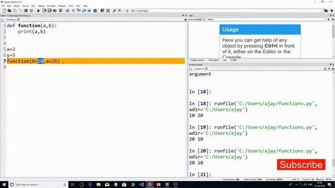Switch to the Variable explorer tab
Viewport: 335px width, 188px height.
click(x=197, y=61)
